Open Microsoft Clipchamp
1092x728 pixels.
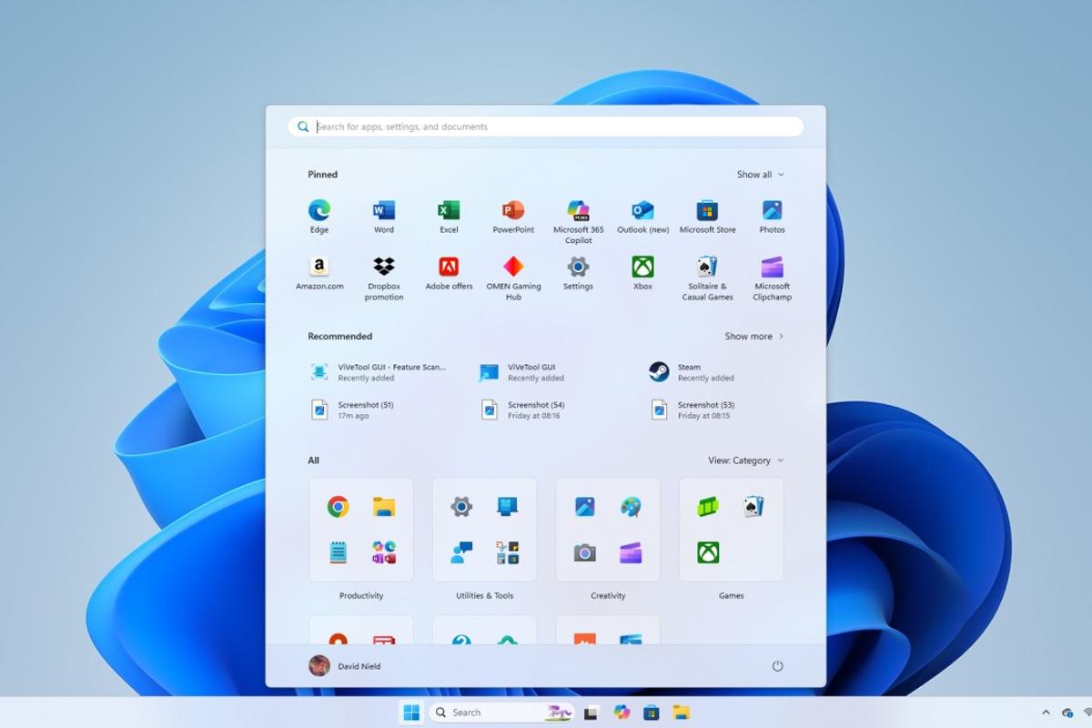point(772,268)
